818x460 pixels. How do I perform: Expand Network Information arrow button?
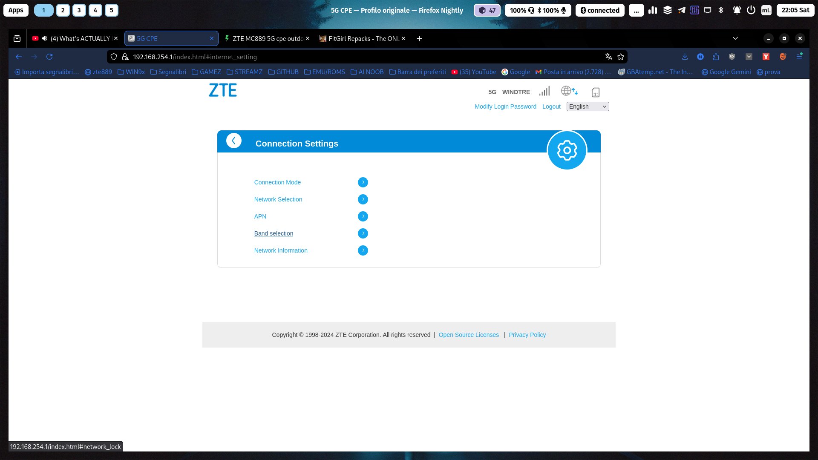click(363, 250)
